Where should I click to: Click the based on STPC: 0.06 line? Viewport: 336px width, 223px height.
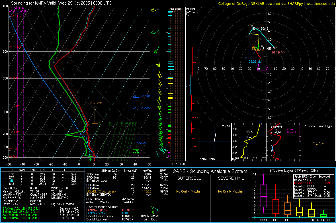312,193
